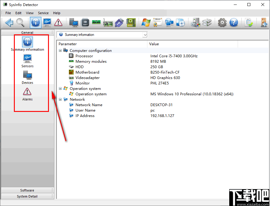Click the value 250 GB
Viewport: 270px width, 206px height.
(x=156, y=67)
